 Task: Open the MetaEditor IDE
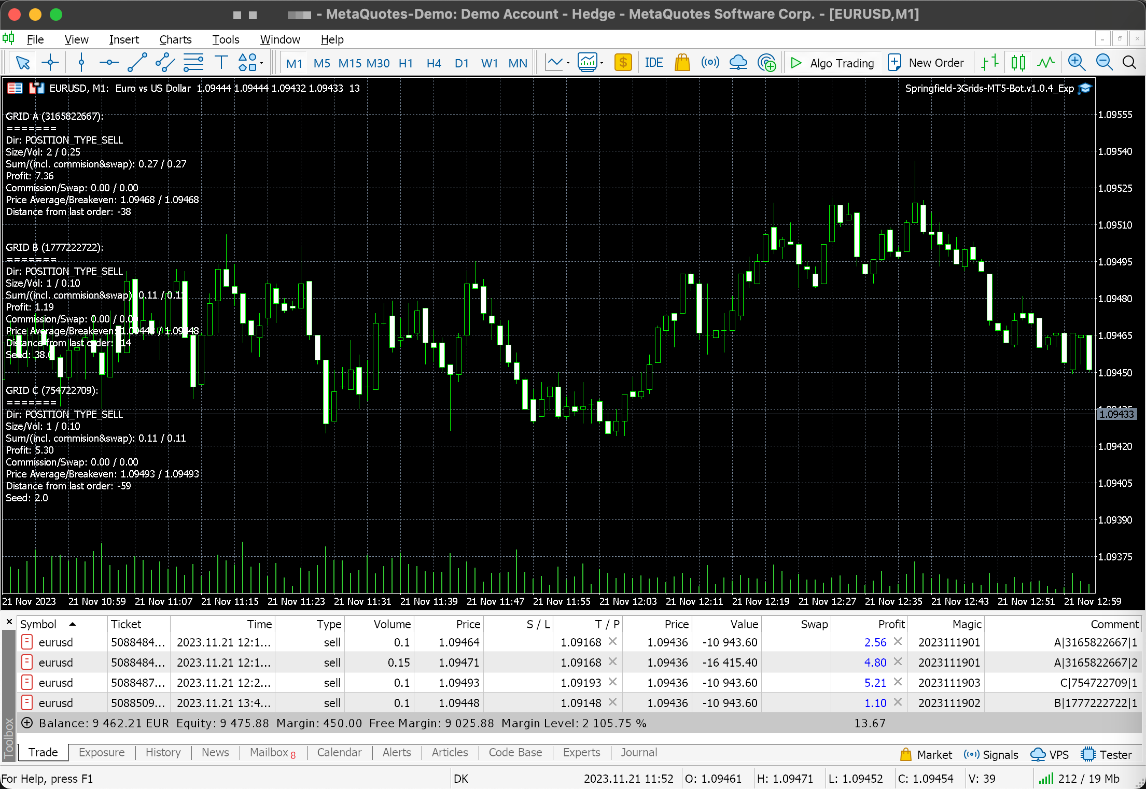point(653,63)
